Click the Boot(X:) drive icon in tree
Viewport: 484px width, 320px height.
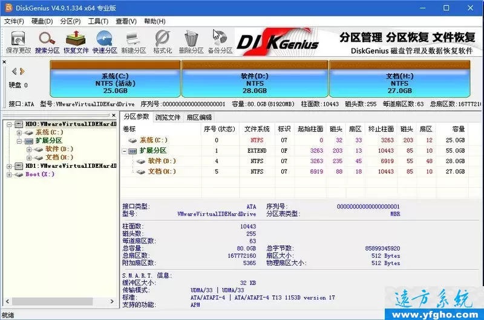pyautogui.click(x=19, y=174)
